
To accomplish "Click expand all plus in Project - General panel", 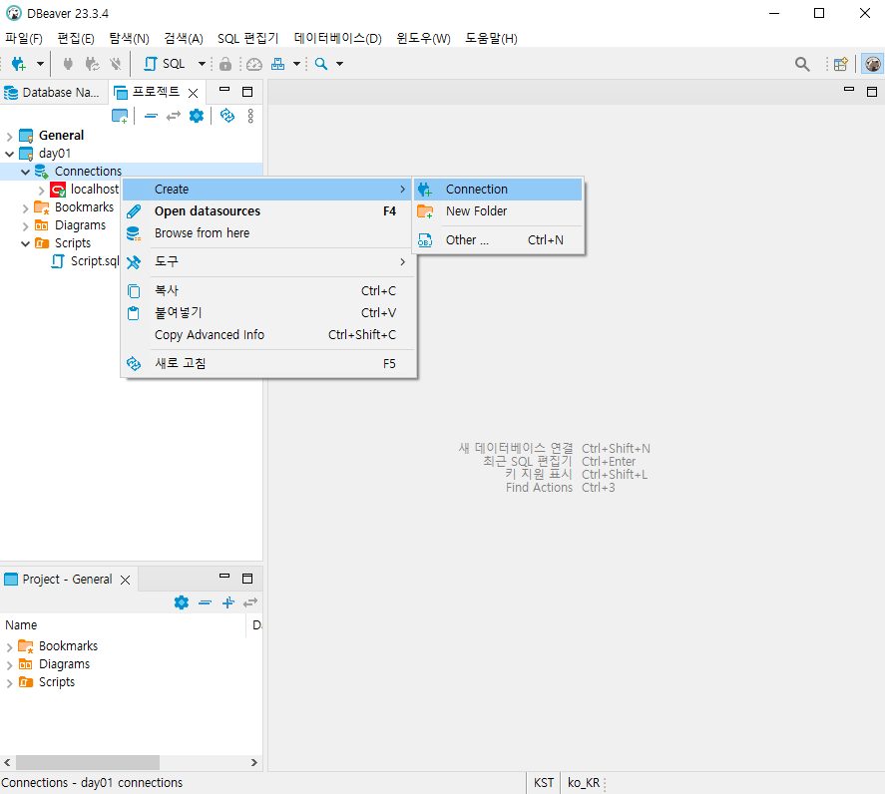I will coord(228,602).
